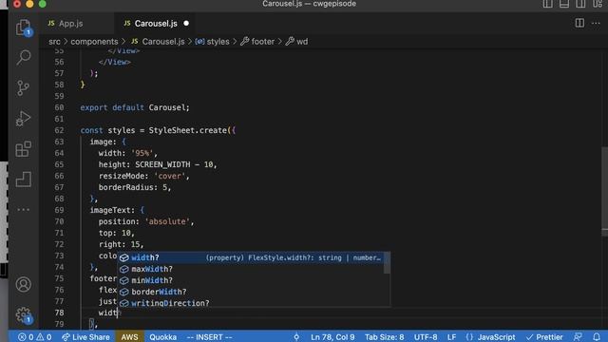Open the Explorer view in activity bar
This screenshot has width=608, height=342.
(23, 28)
